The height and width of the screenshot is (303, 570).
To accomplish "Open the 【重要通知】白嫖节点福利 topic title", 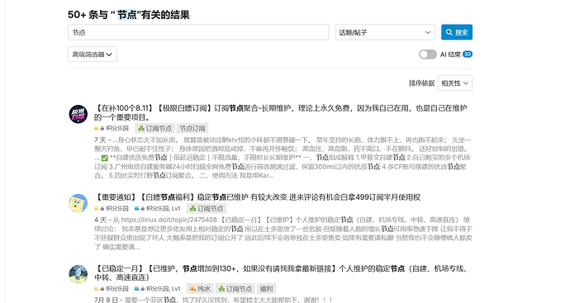I will click(x=258, y=197).
